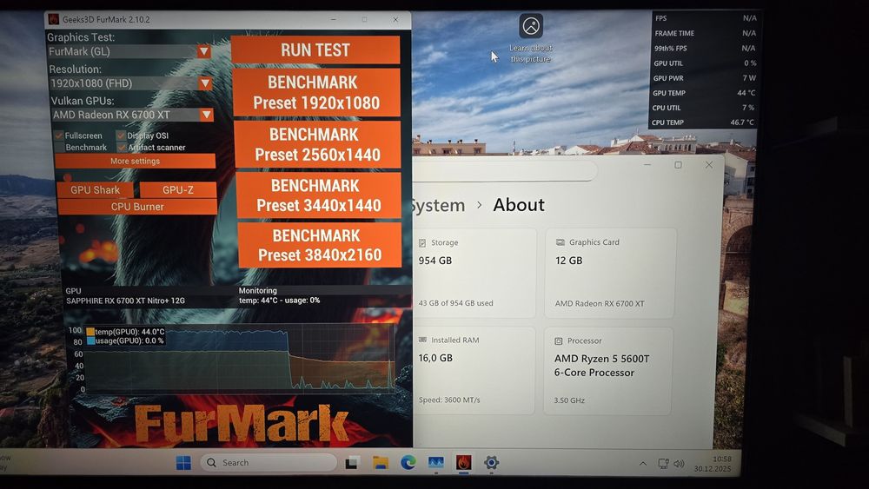Click the FurMark temperature usage graph
Image resolution: width=869 pixels, height=489 pixels.
click(x=240, y=359)
